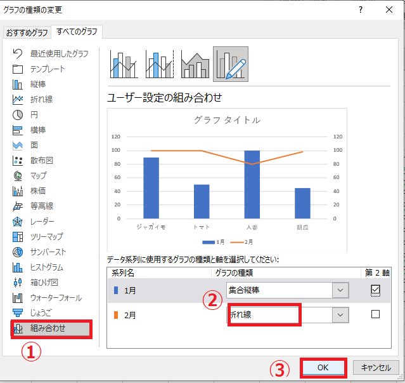
Task: Click the キャンセル cancel button
Action: (376, 368)
